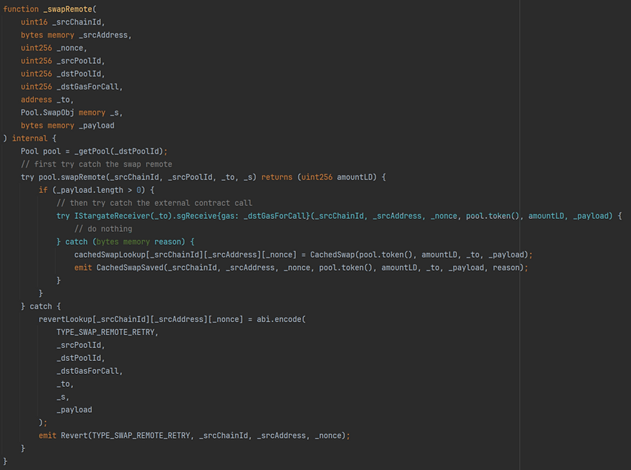Click the 'internal' visibility keyword

point(29,138)
